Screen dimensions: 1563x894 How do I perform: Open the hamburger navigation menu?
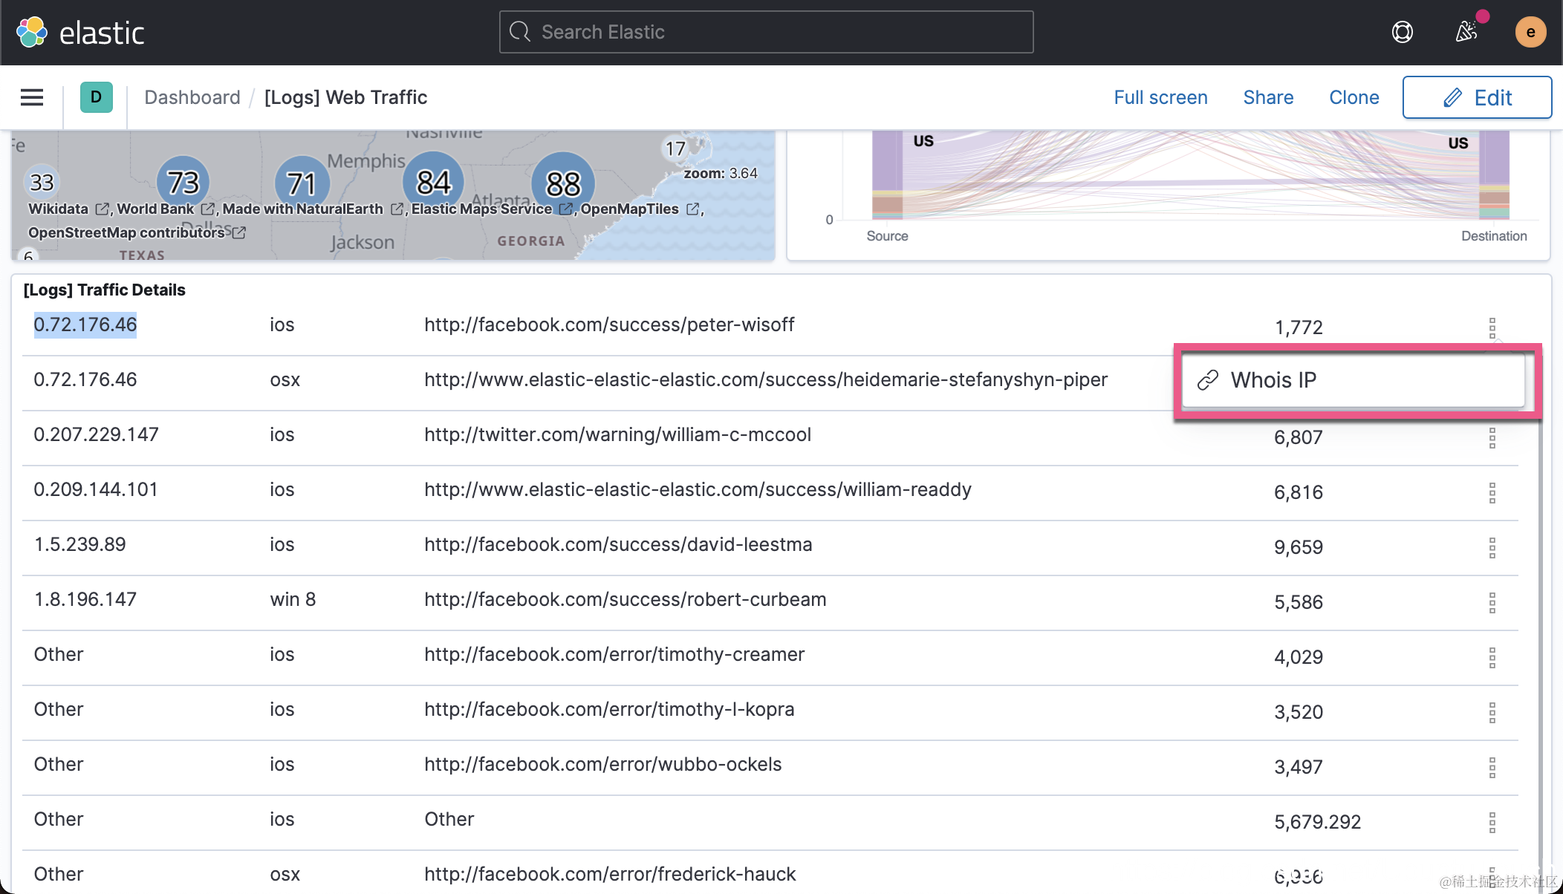pos(31,97)
